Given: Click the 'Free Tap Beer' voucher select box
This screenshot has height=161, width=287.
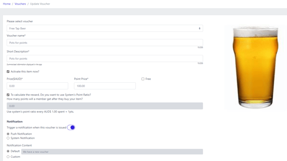Looking at the screenshot, I should (105, 28).
